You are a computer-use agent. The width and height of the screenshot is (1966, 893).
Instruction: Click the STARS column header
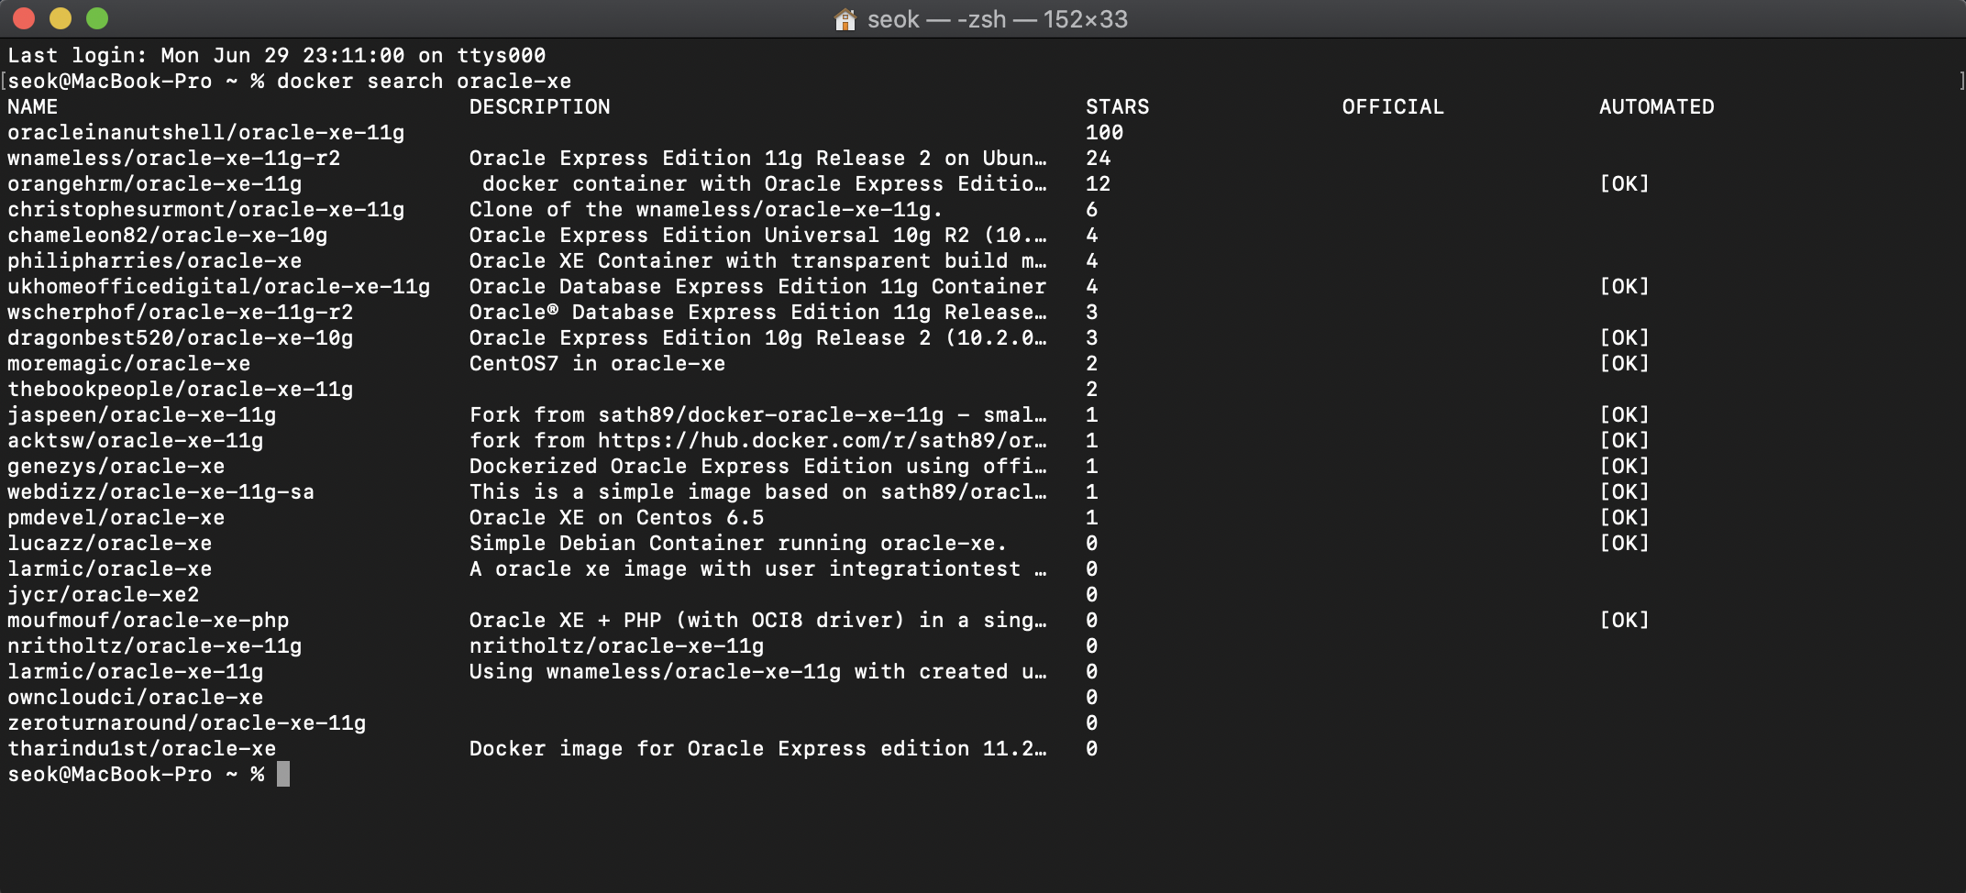1118,107
